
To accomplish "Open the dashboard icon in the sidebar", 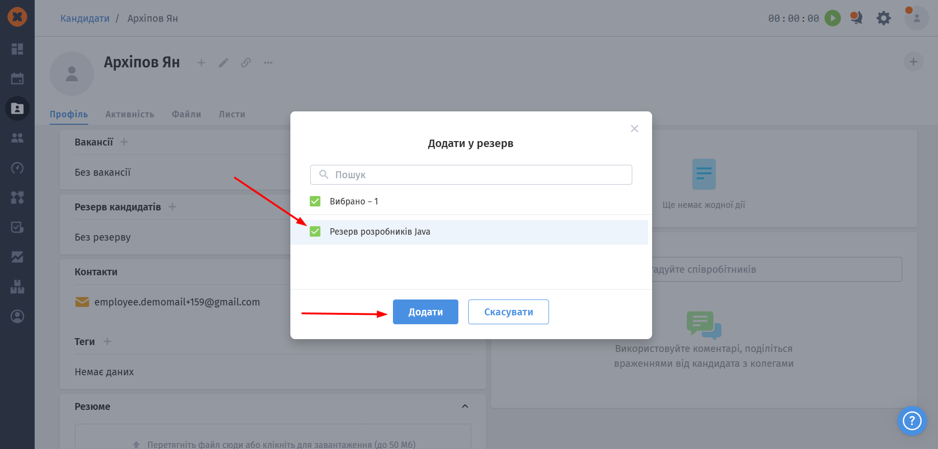I will (x=17, y=49).
